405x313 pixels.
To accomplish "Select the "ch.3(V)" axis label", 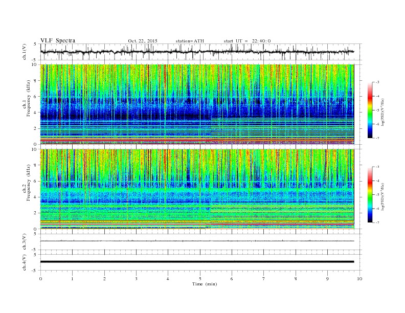I will click(25, 242).
